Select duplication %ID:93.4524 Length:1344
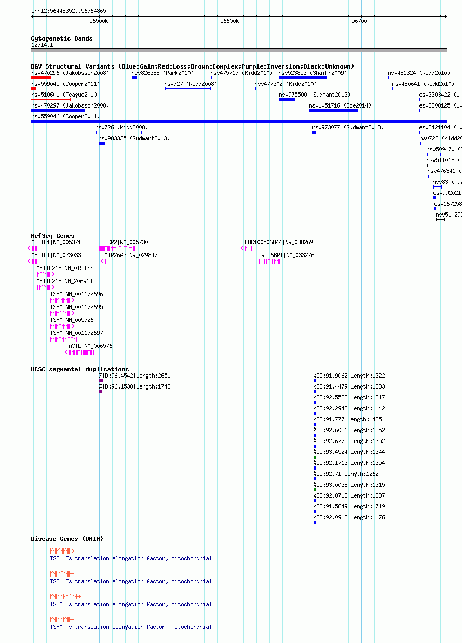Image resolution: width=462 pixels, height=643 pixels. [x=349, y=452]
